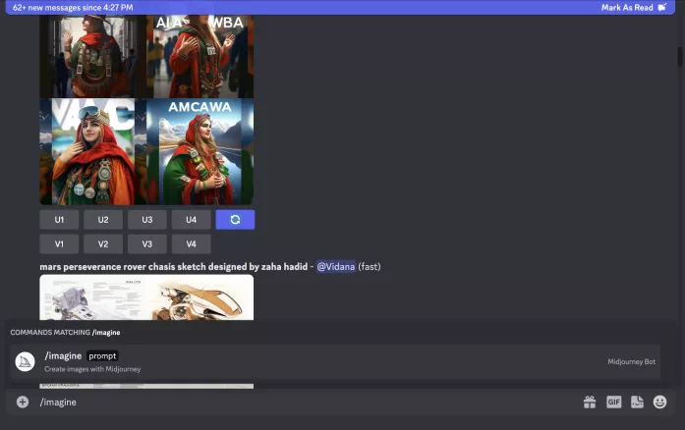Image resolution: width=685 pixels, height=430 pixels.
Task: Open the AMCAWA generated image thumbnail
Action: (x=200, y=151)
